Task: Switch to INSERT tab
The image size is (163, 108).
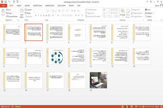Action: tap(19, 6)
